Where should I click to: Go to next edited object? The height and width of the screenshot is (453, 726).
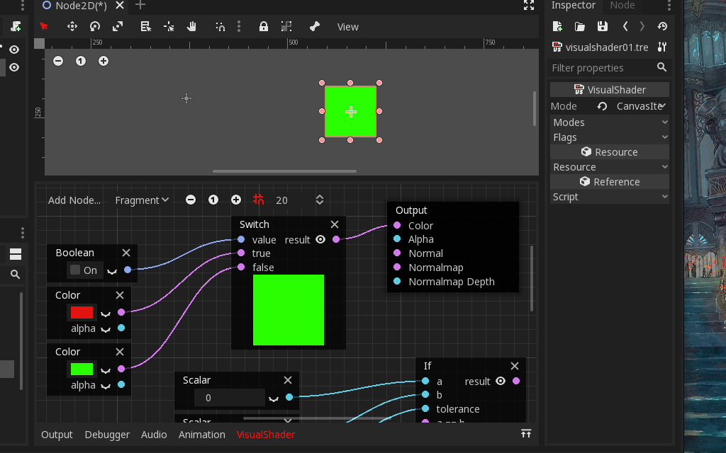pyautogui.click(x=642, y=26)
